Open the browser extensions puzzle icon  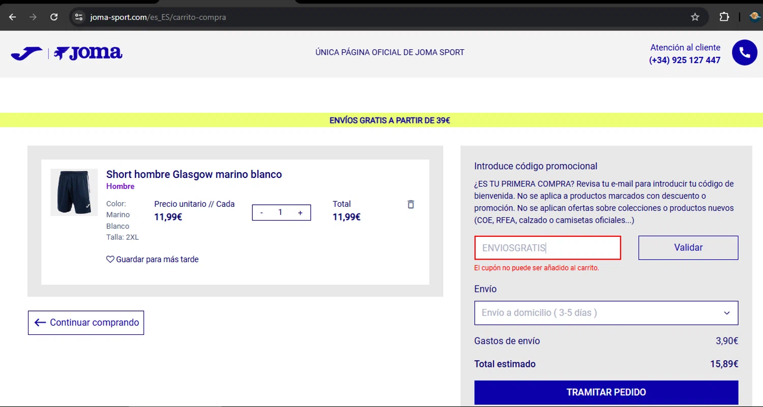coord(724,17)
